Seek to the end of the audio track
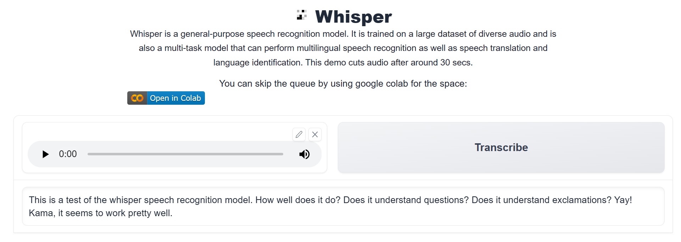Image resolution: width=681 pixels, height=242 pixels. 283,154
